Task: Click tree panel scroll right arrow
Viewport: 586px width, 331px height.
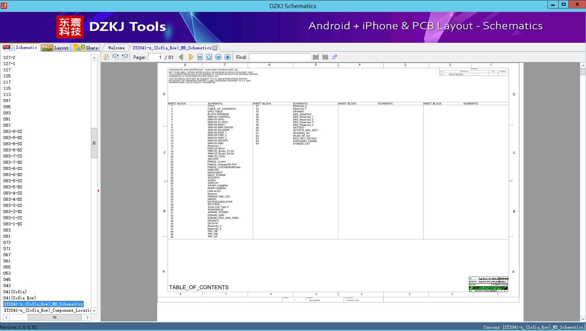Action: point(87,318)
